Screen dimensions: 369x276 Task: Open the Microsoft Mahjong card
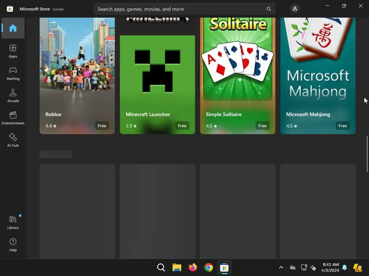[x=318, y=76]
